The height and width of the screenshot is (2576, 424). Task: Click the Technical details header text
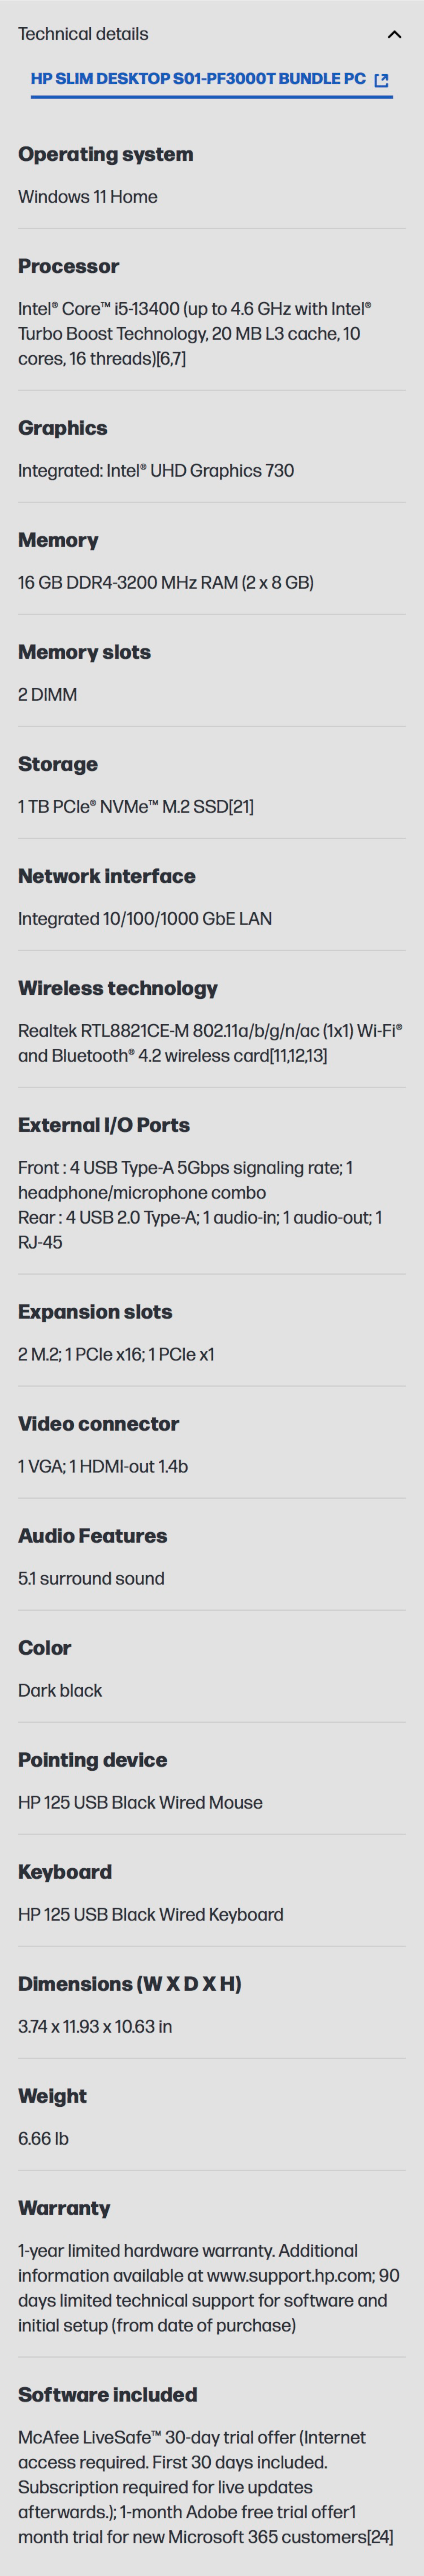pyautogui.click(x=83, y=34)
